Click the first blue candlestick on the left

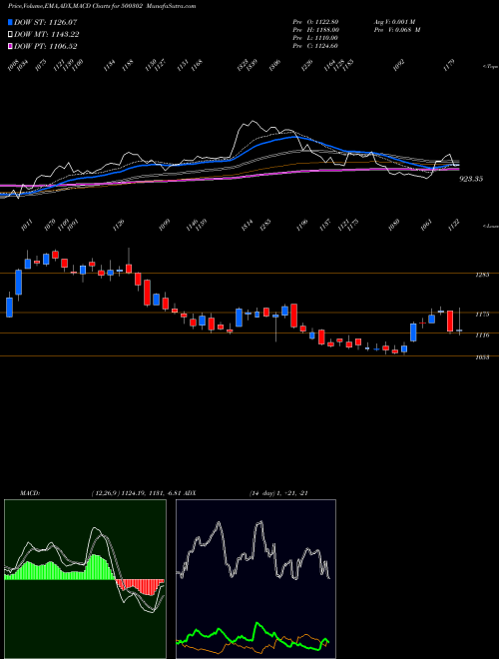coord(10,307)
